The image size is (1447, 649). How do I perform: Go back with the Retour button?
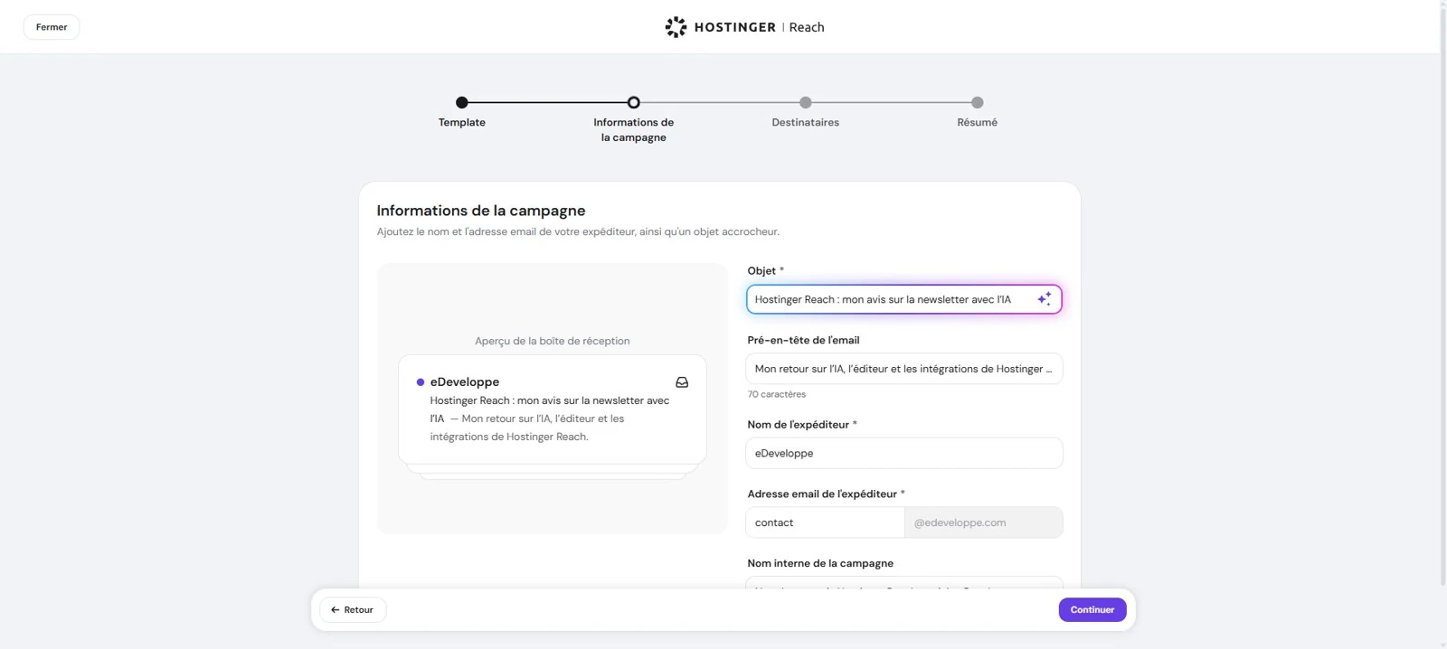tap(353, 610)
